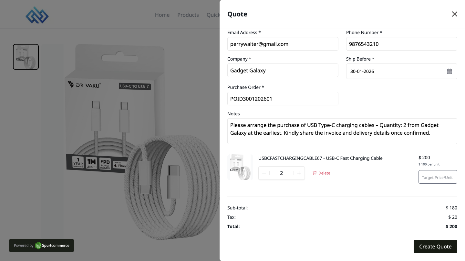Select the Company input field
Image resolution: width=465 pixels, height=261 pixels.
283,71
